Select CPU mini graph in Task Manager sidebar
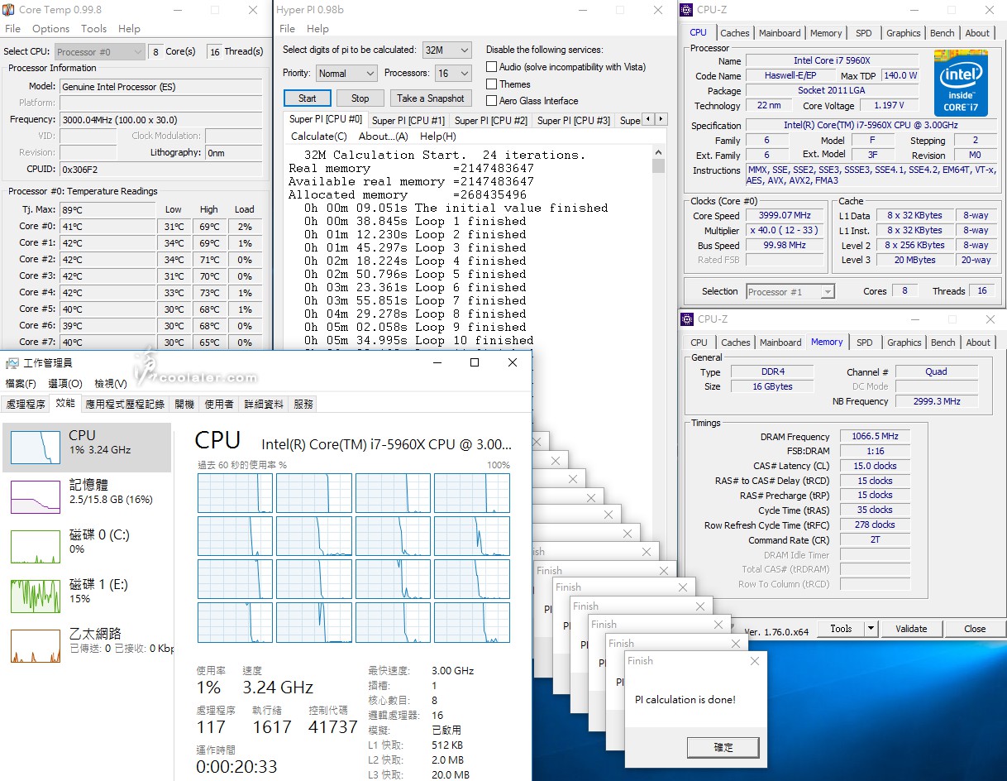 pos(36,448)
